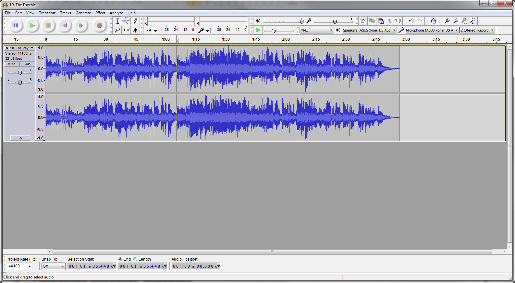The height and width of the screenshot is (283, 515).
Task: Begin recording with the Record button
Action: pyautogui.click(x=100, y=25)
